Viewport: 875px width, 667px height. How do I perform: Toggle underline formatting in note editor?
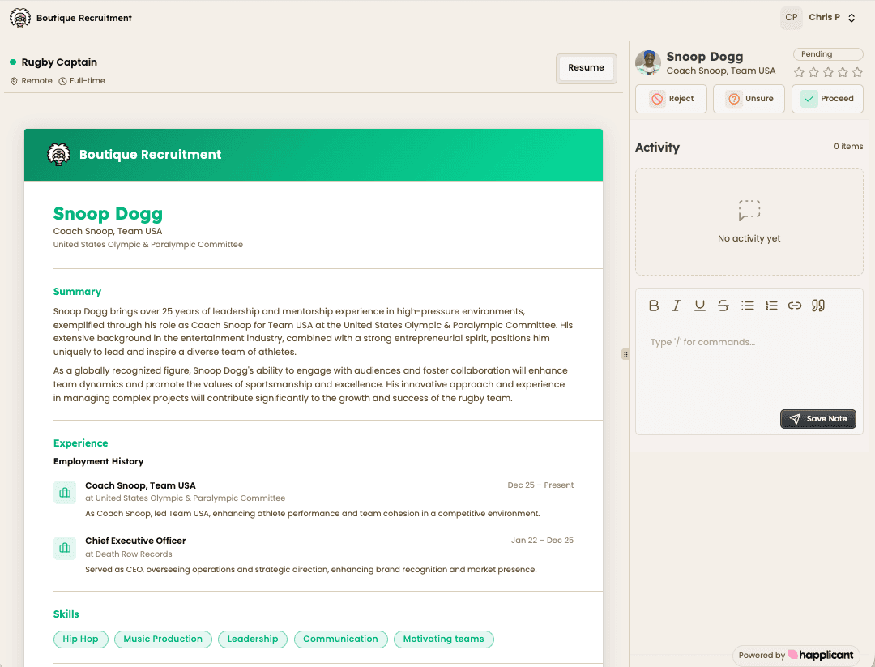(x=700, y=306)
